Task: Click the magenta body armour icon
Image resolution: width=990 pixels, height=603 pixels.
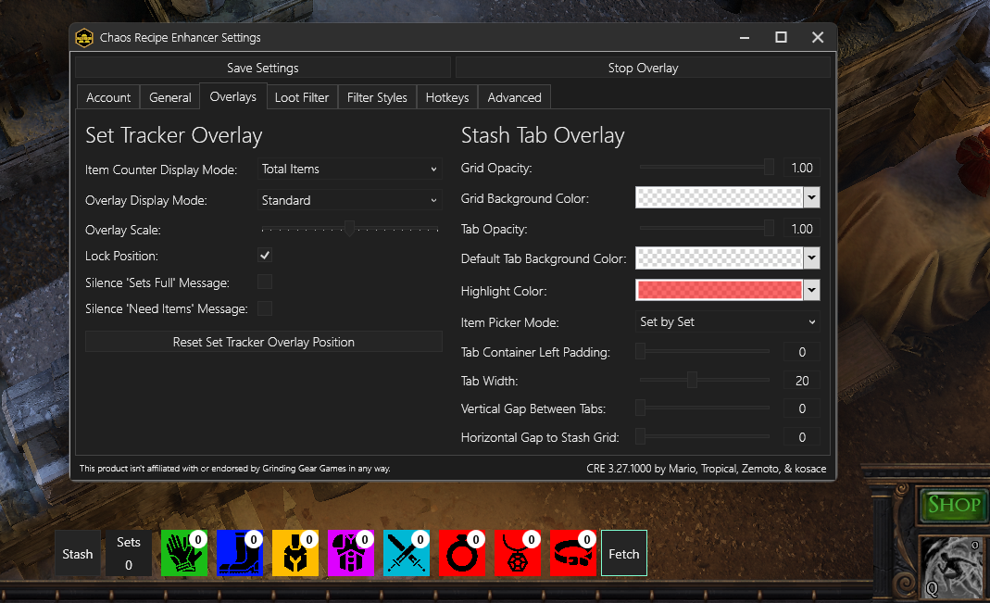Action: coord(351,554)
